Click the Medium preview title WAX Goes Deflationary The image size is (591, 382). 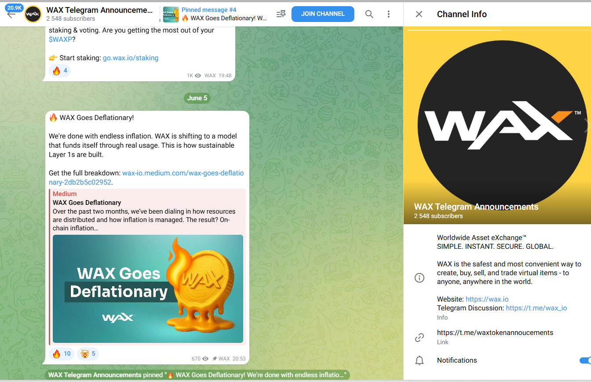(87, 203)
